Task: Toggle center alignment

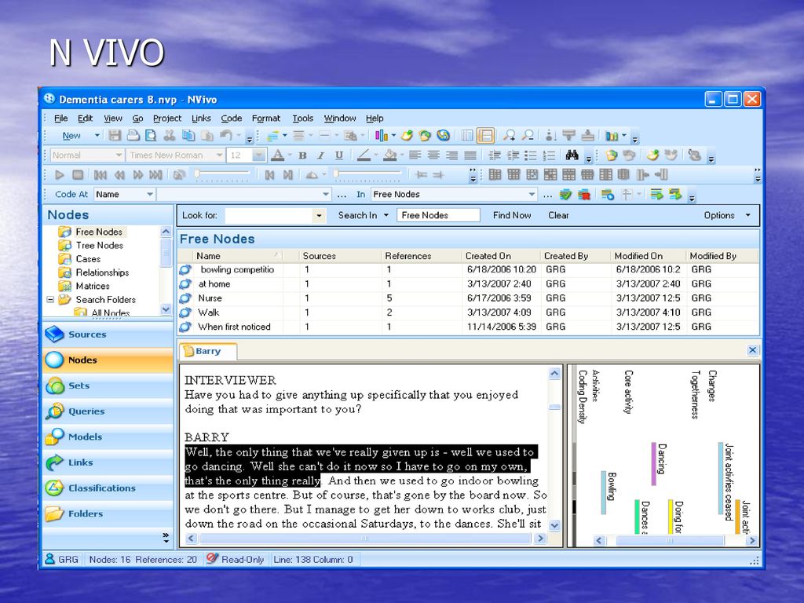Action: pos(433,155)
